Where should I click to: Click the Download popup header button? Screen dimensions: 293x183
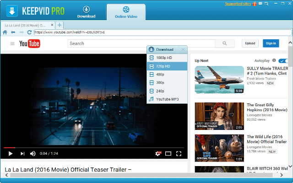click(x=163, y=49)
